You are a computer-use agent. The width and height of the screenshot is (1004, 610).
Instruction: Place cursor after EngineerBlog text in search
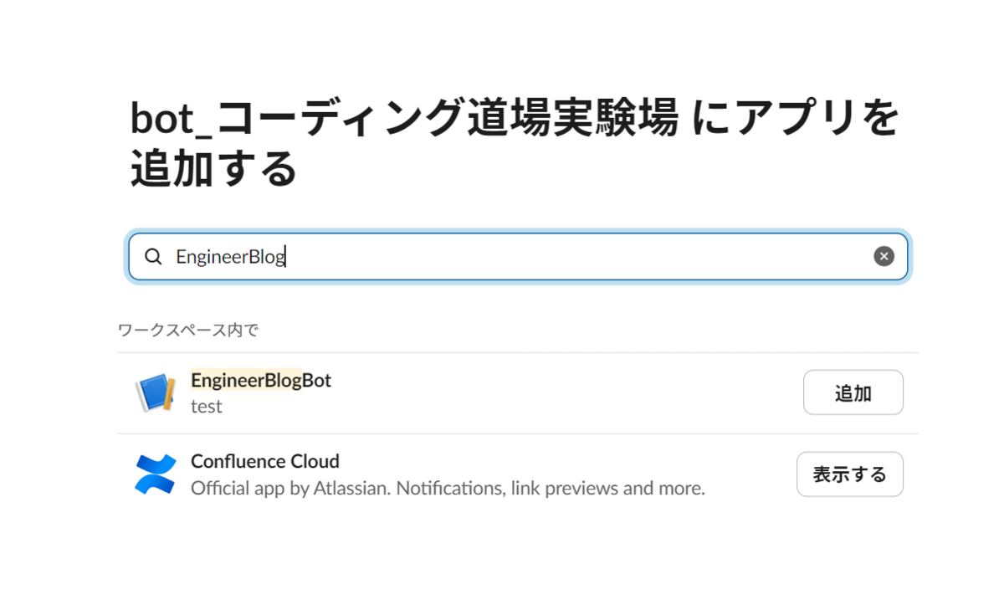[286, 257]
